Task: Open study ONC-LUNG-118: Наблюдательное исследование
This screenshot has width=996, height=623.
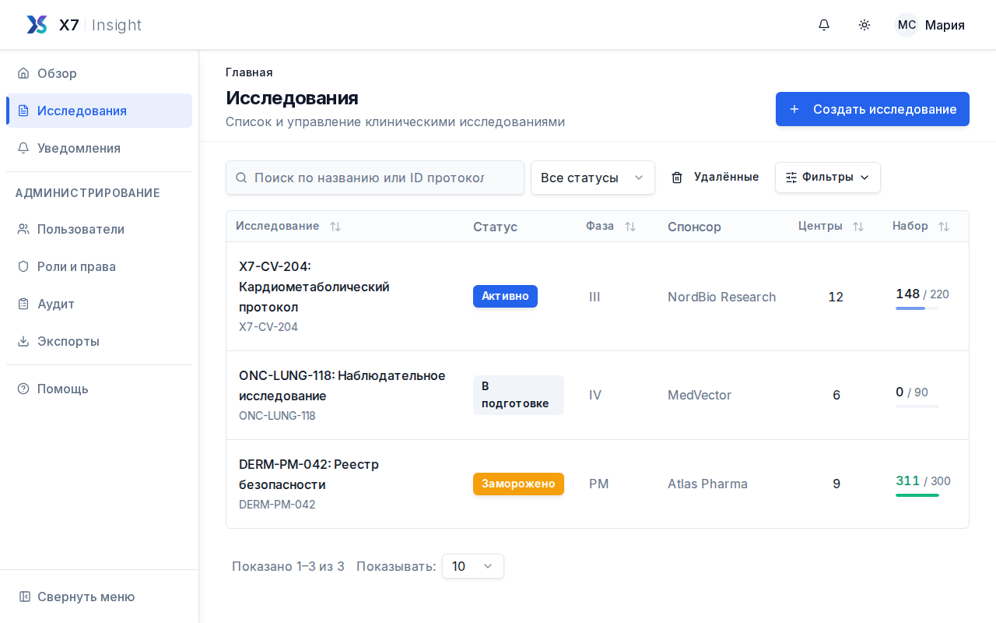Action: [342, 385]
